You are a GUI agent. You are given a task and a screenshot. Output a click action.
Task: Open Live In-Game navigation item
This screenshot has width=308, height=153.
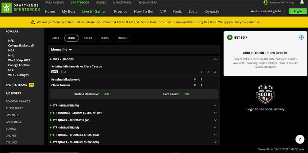pos(93,11)
